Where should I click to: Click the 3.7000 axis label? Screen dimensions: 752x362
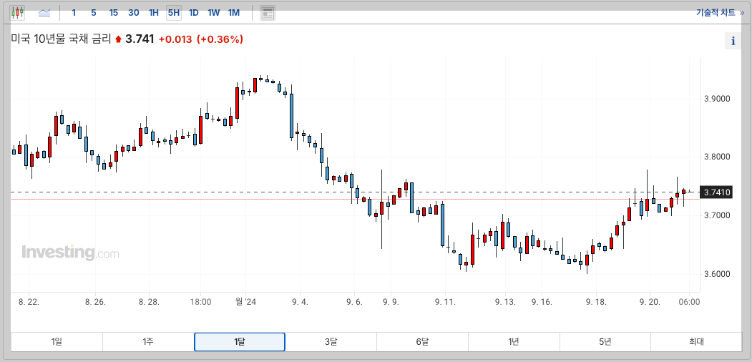coord(716,215)
